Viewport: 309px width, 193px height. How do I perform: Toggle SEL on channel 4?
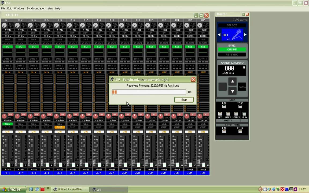click(46, 124)
